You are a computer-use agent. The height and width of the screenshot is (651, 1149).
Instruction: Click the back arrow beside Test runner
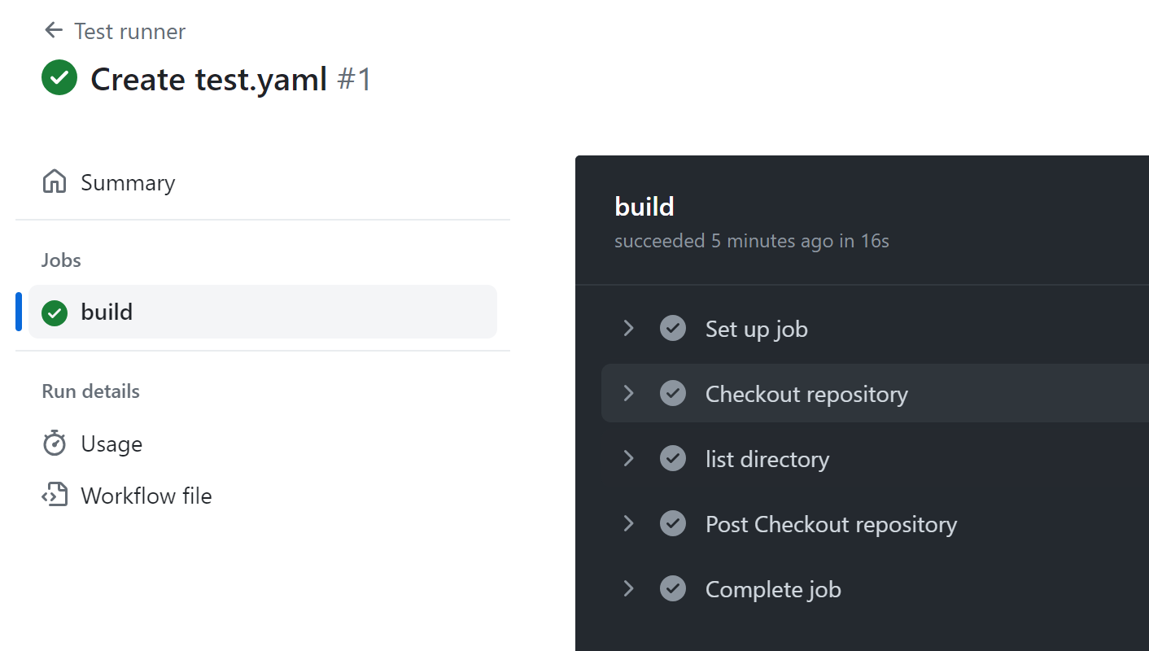tap(54, 31)
